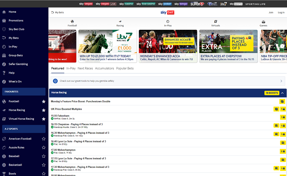
Task: Open Monday's Enhanced Acca banner
Action: (x=168, y=46)
